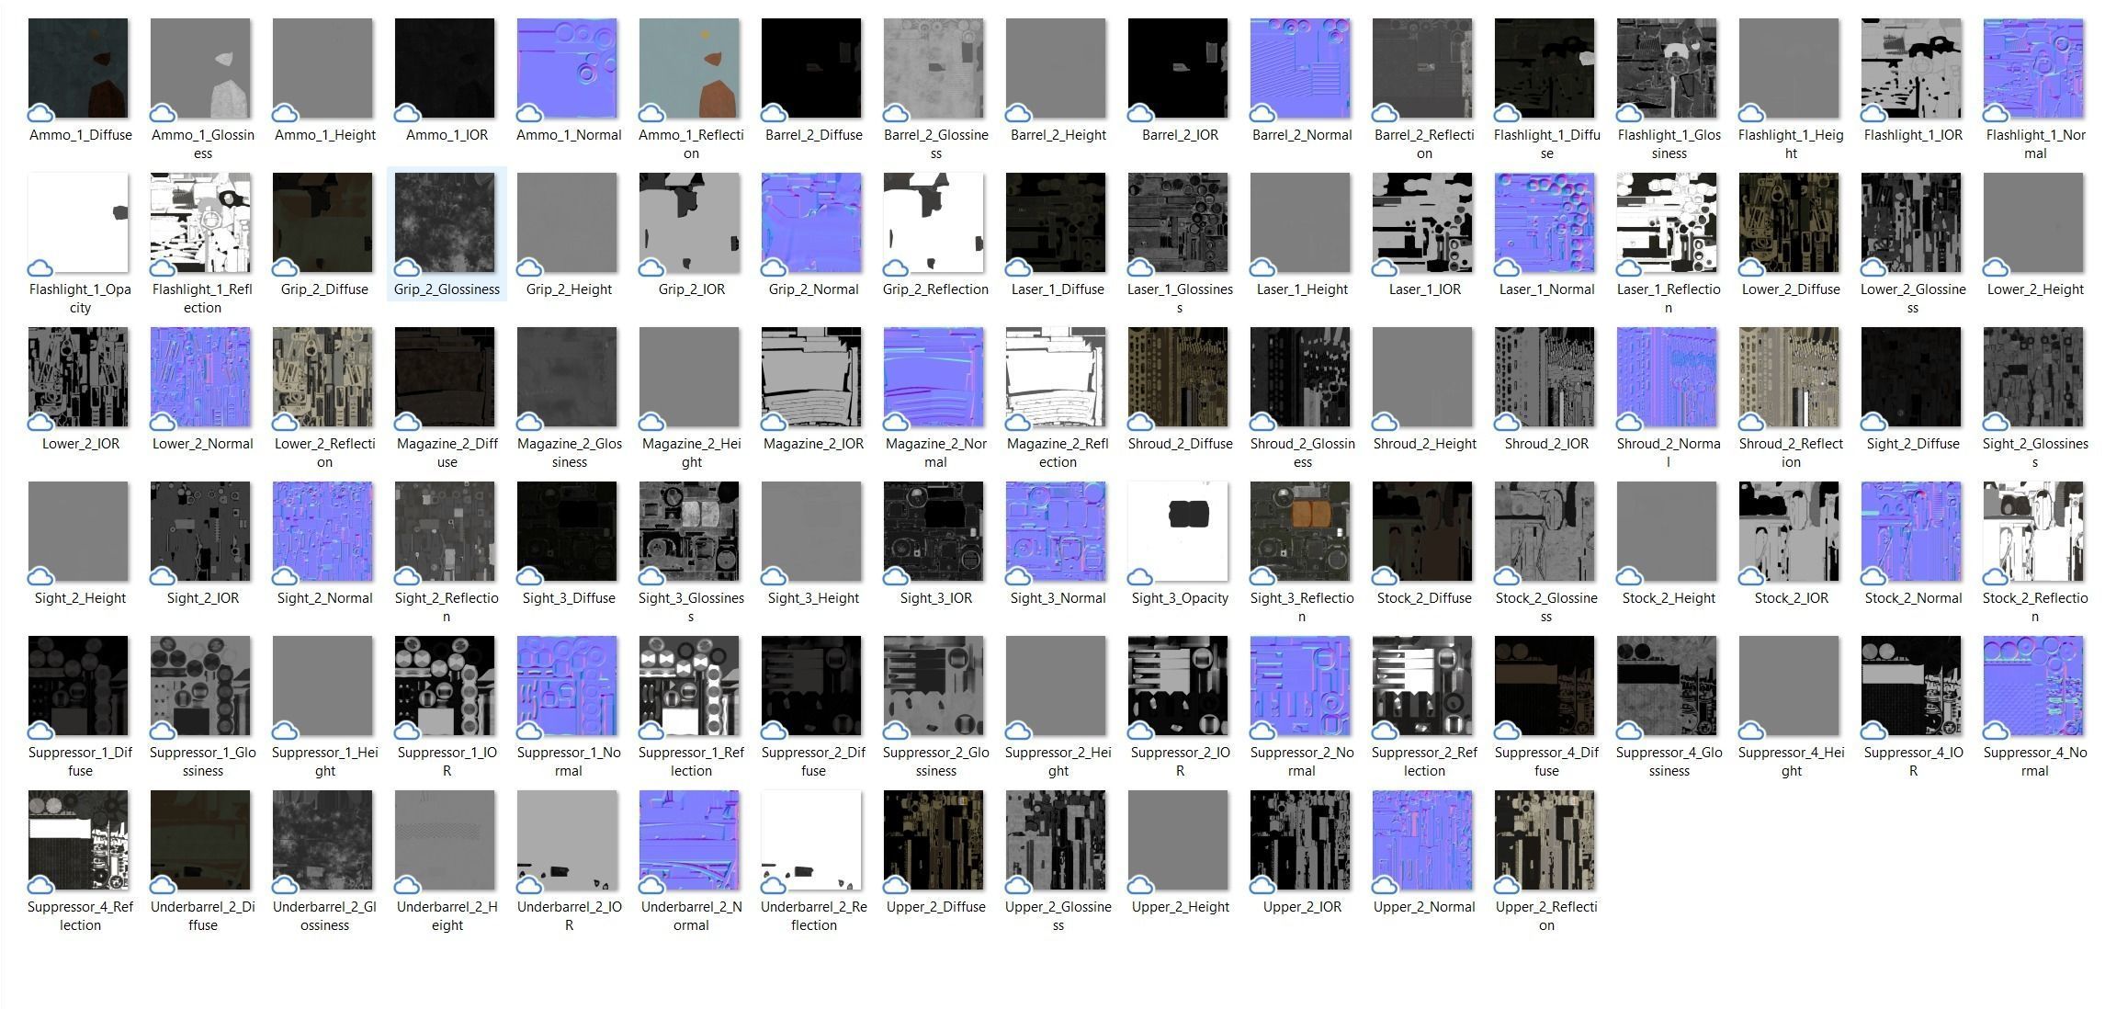Click the Stock_2_Diffuse filename label

tap(1423, 598)
